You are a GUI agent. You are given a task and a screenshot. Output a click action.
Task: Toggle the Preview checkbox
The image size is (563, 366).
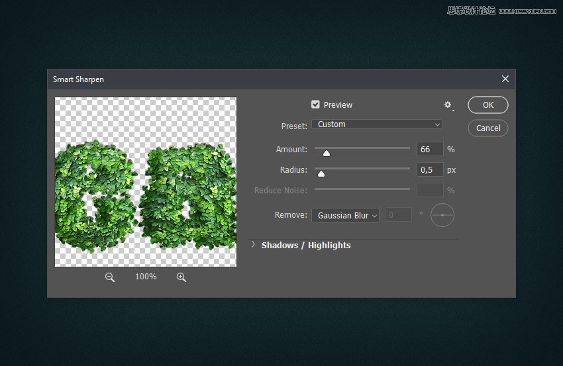pos(315,105)
